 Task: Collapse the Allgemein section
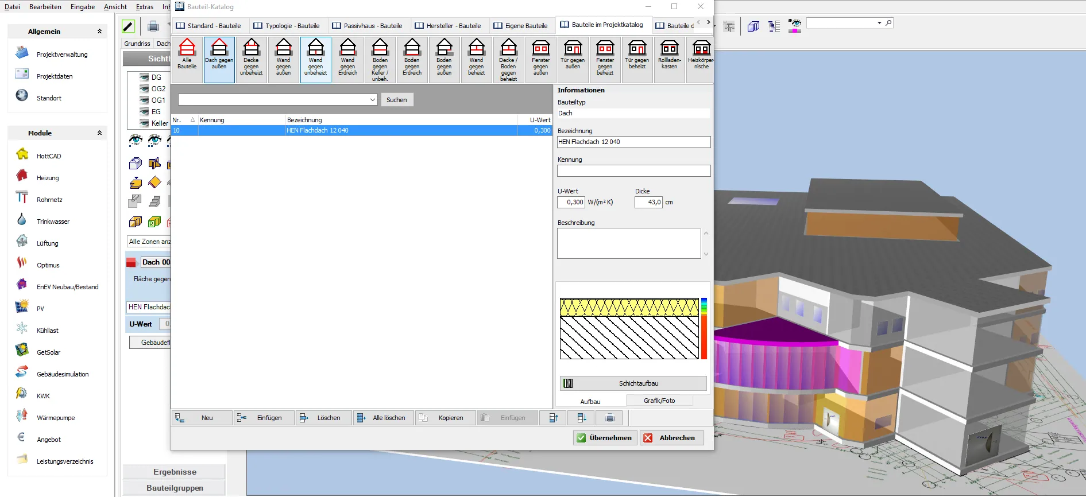(99, 32)
